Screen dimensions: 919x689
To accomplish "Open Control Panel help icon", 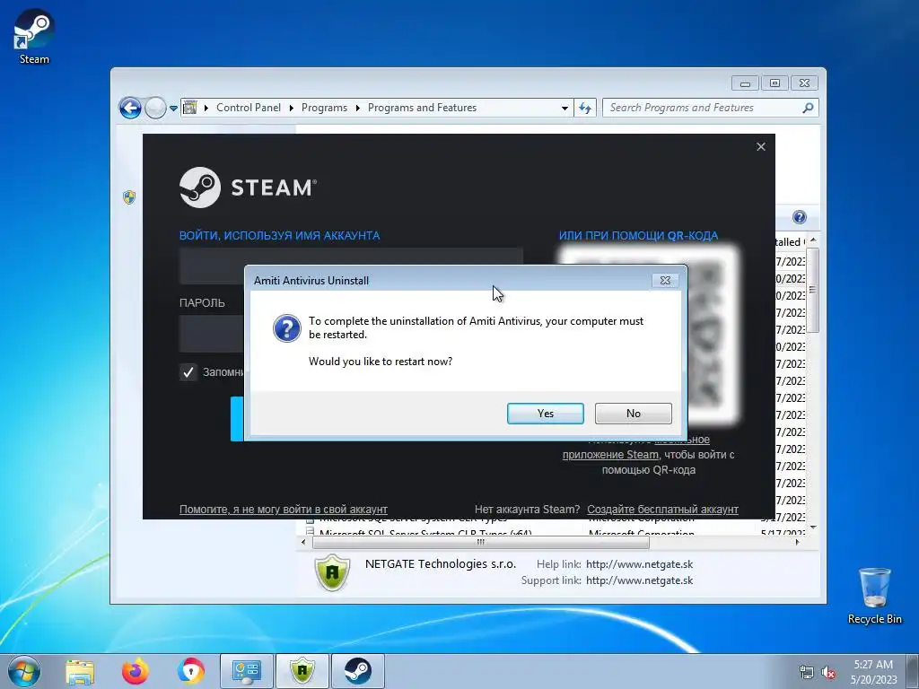I will 800,217.
